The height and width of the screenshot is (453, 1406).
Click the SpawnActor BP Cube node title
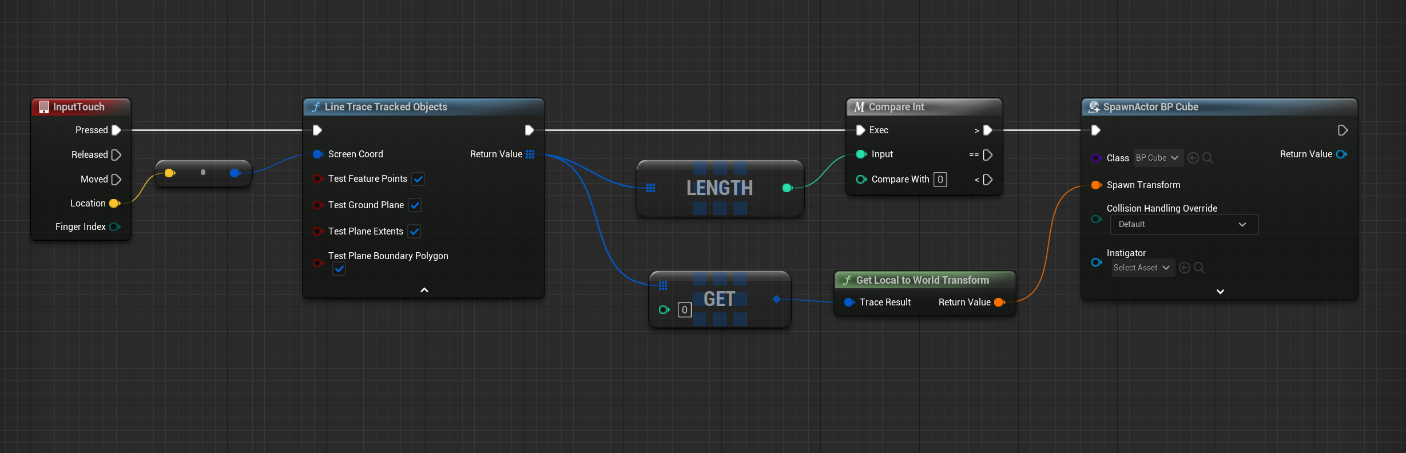click(x=1150, y=107)
